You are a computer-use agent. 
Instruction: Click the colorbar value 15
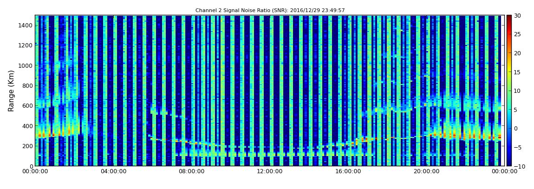[518, 72]
